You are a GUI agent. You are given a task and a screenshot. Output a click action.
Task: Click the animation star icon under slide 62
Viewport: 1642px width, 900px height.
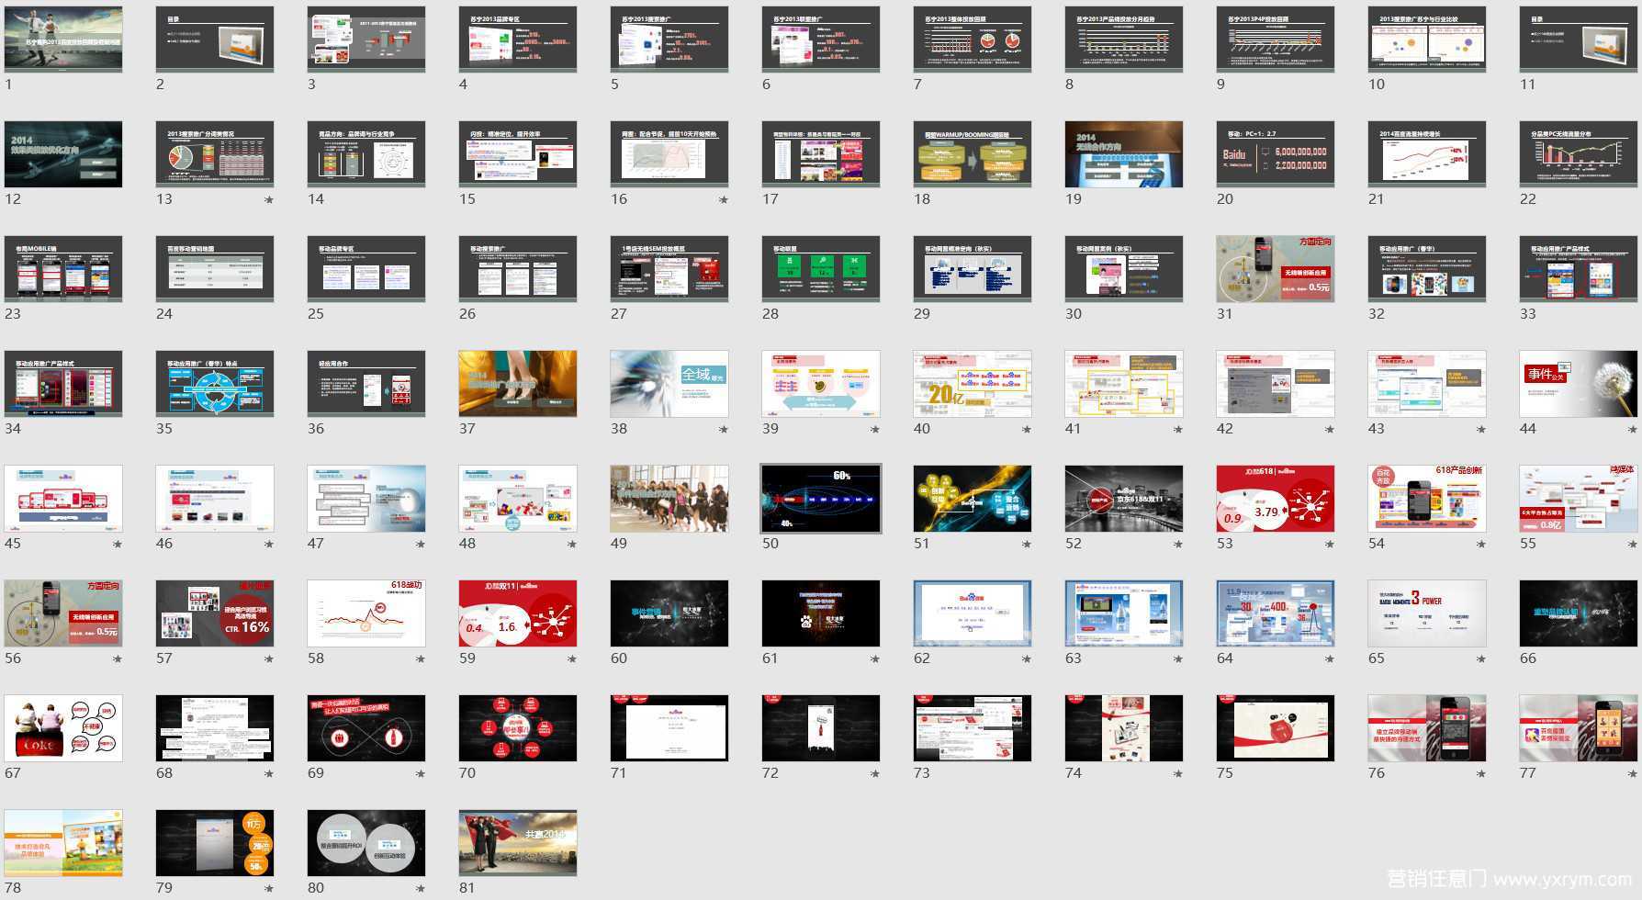point(1027,659)
